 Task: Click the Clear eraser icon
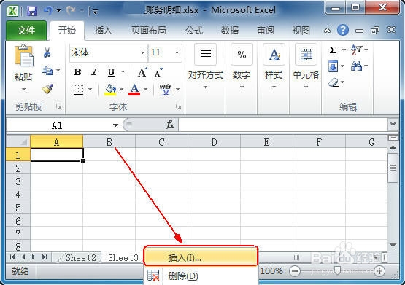coord(333,82)
